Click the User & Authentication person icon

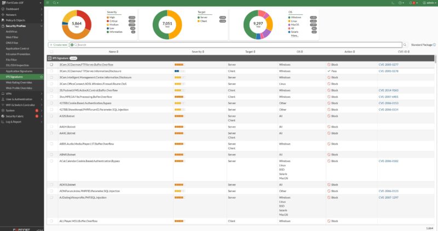pos(3,99)
